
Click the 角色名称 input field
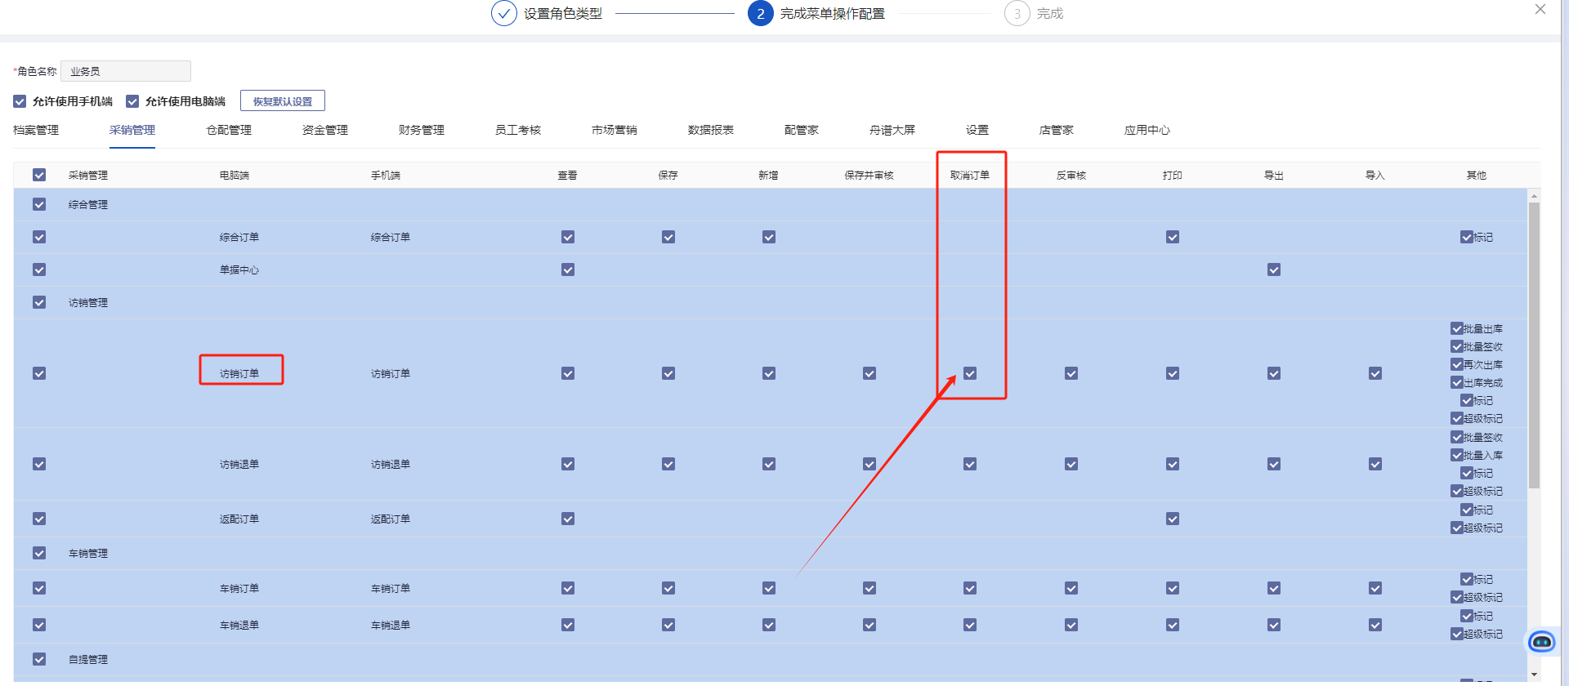(x=126, y=71)
